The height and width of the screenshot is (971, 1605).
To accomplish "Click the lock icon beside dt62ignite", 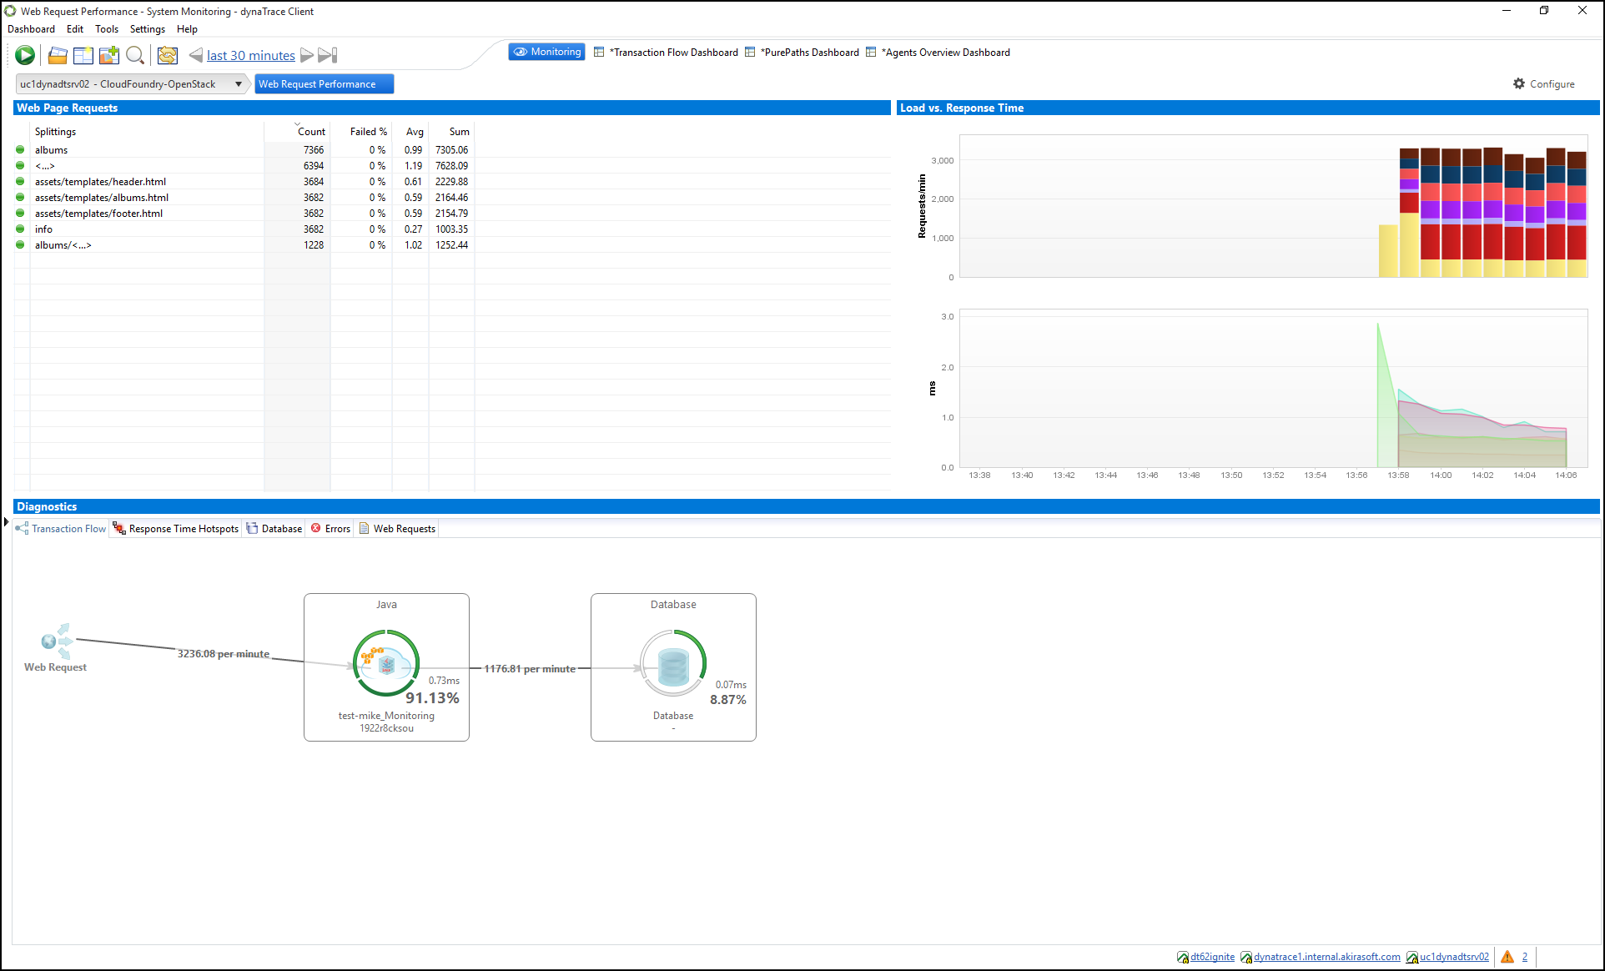I will (1183, 957).
